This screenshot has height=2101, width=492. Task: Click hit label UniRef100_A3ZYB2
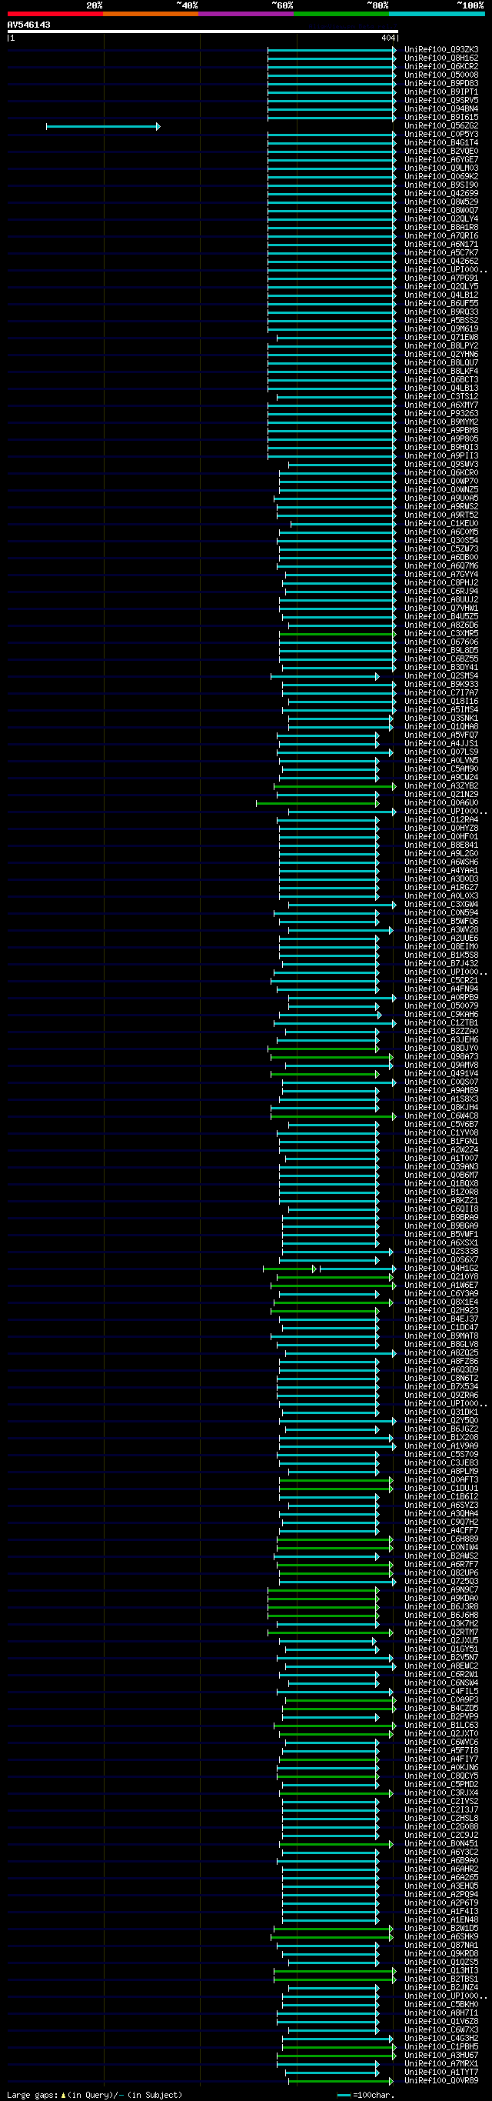pyautogui.click(x=441, y=786)
